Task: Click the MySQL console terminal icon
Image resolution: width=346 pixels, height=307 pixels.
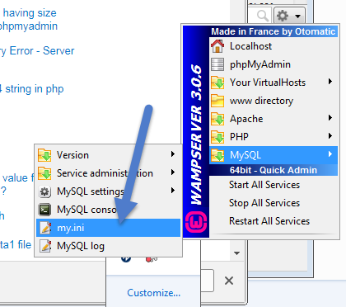Action: 44,210
